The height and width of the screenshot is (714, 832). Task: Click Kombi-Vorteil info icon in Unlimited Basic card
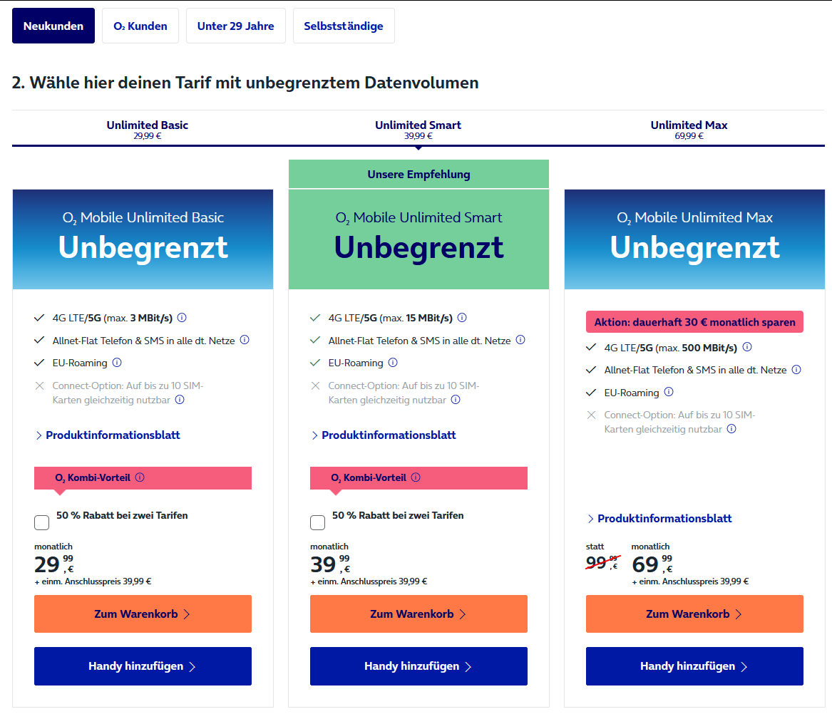tap(140, 477)
